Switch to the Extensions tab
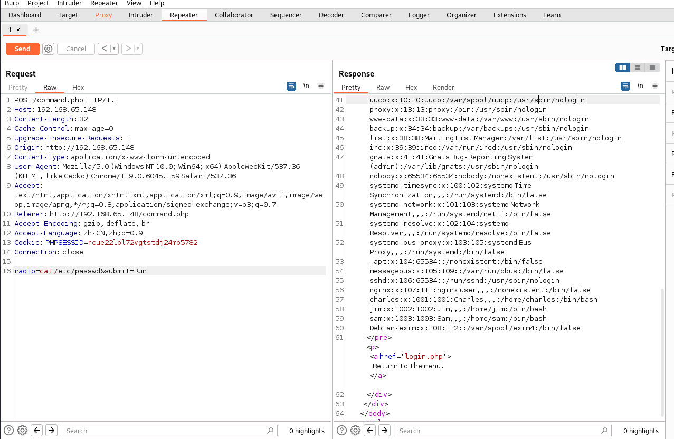The height and width of the screenshot is (439, 674). [x=510, y=15]
